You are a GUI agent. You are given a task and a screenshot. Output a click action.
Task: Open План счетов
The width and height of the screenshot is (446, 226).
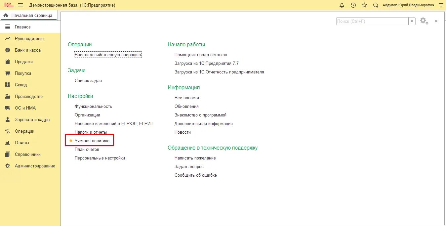point(87,150)
